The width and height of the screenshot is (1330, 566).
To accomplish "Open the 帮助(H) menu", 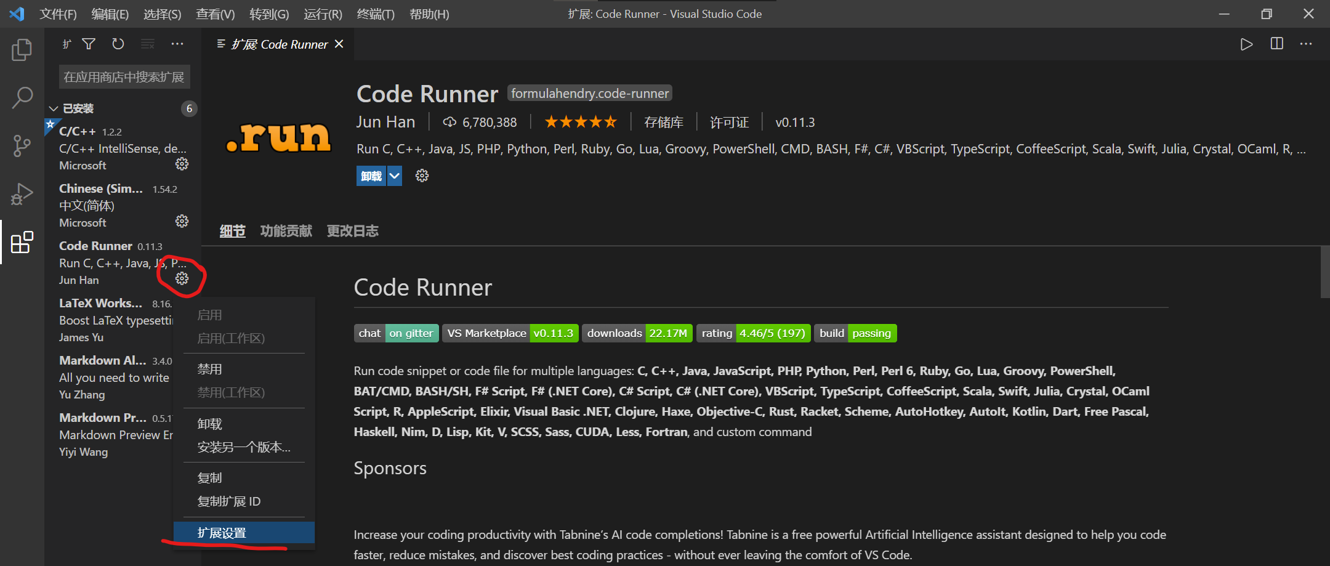I will tap(429, 14).
